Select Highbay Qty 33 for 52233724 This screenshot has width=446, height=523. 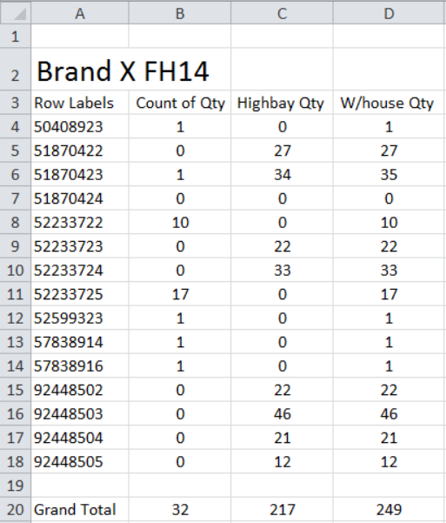(x=282, y=270)
